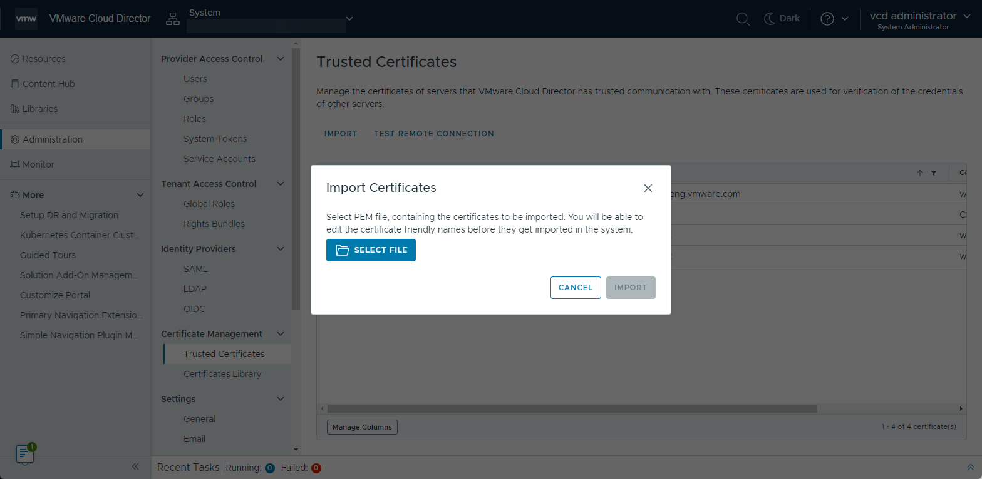Viewport: 982px width, 479px height.
Task: Click the dialog IMPORT button
Action: (631, 288)
